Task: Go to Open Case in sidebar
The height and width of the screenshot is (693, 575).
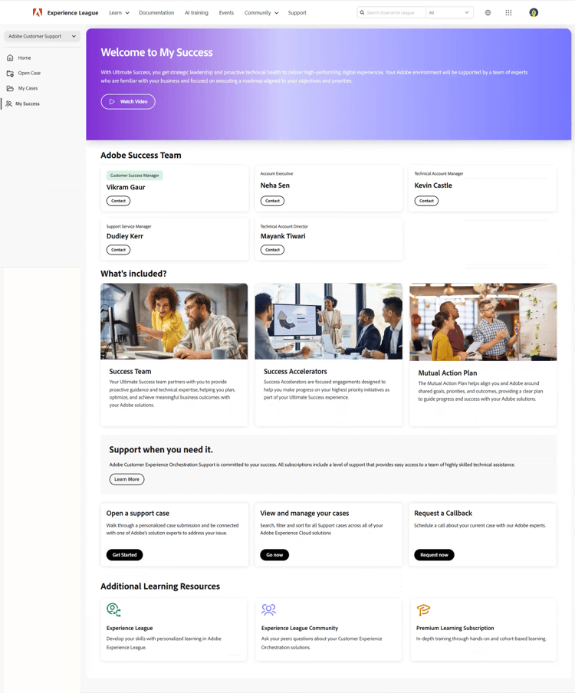Action: pyautogui.click(x=29, y=74)
